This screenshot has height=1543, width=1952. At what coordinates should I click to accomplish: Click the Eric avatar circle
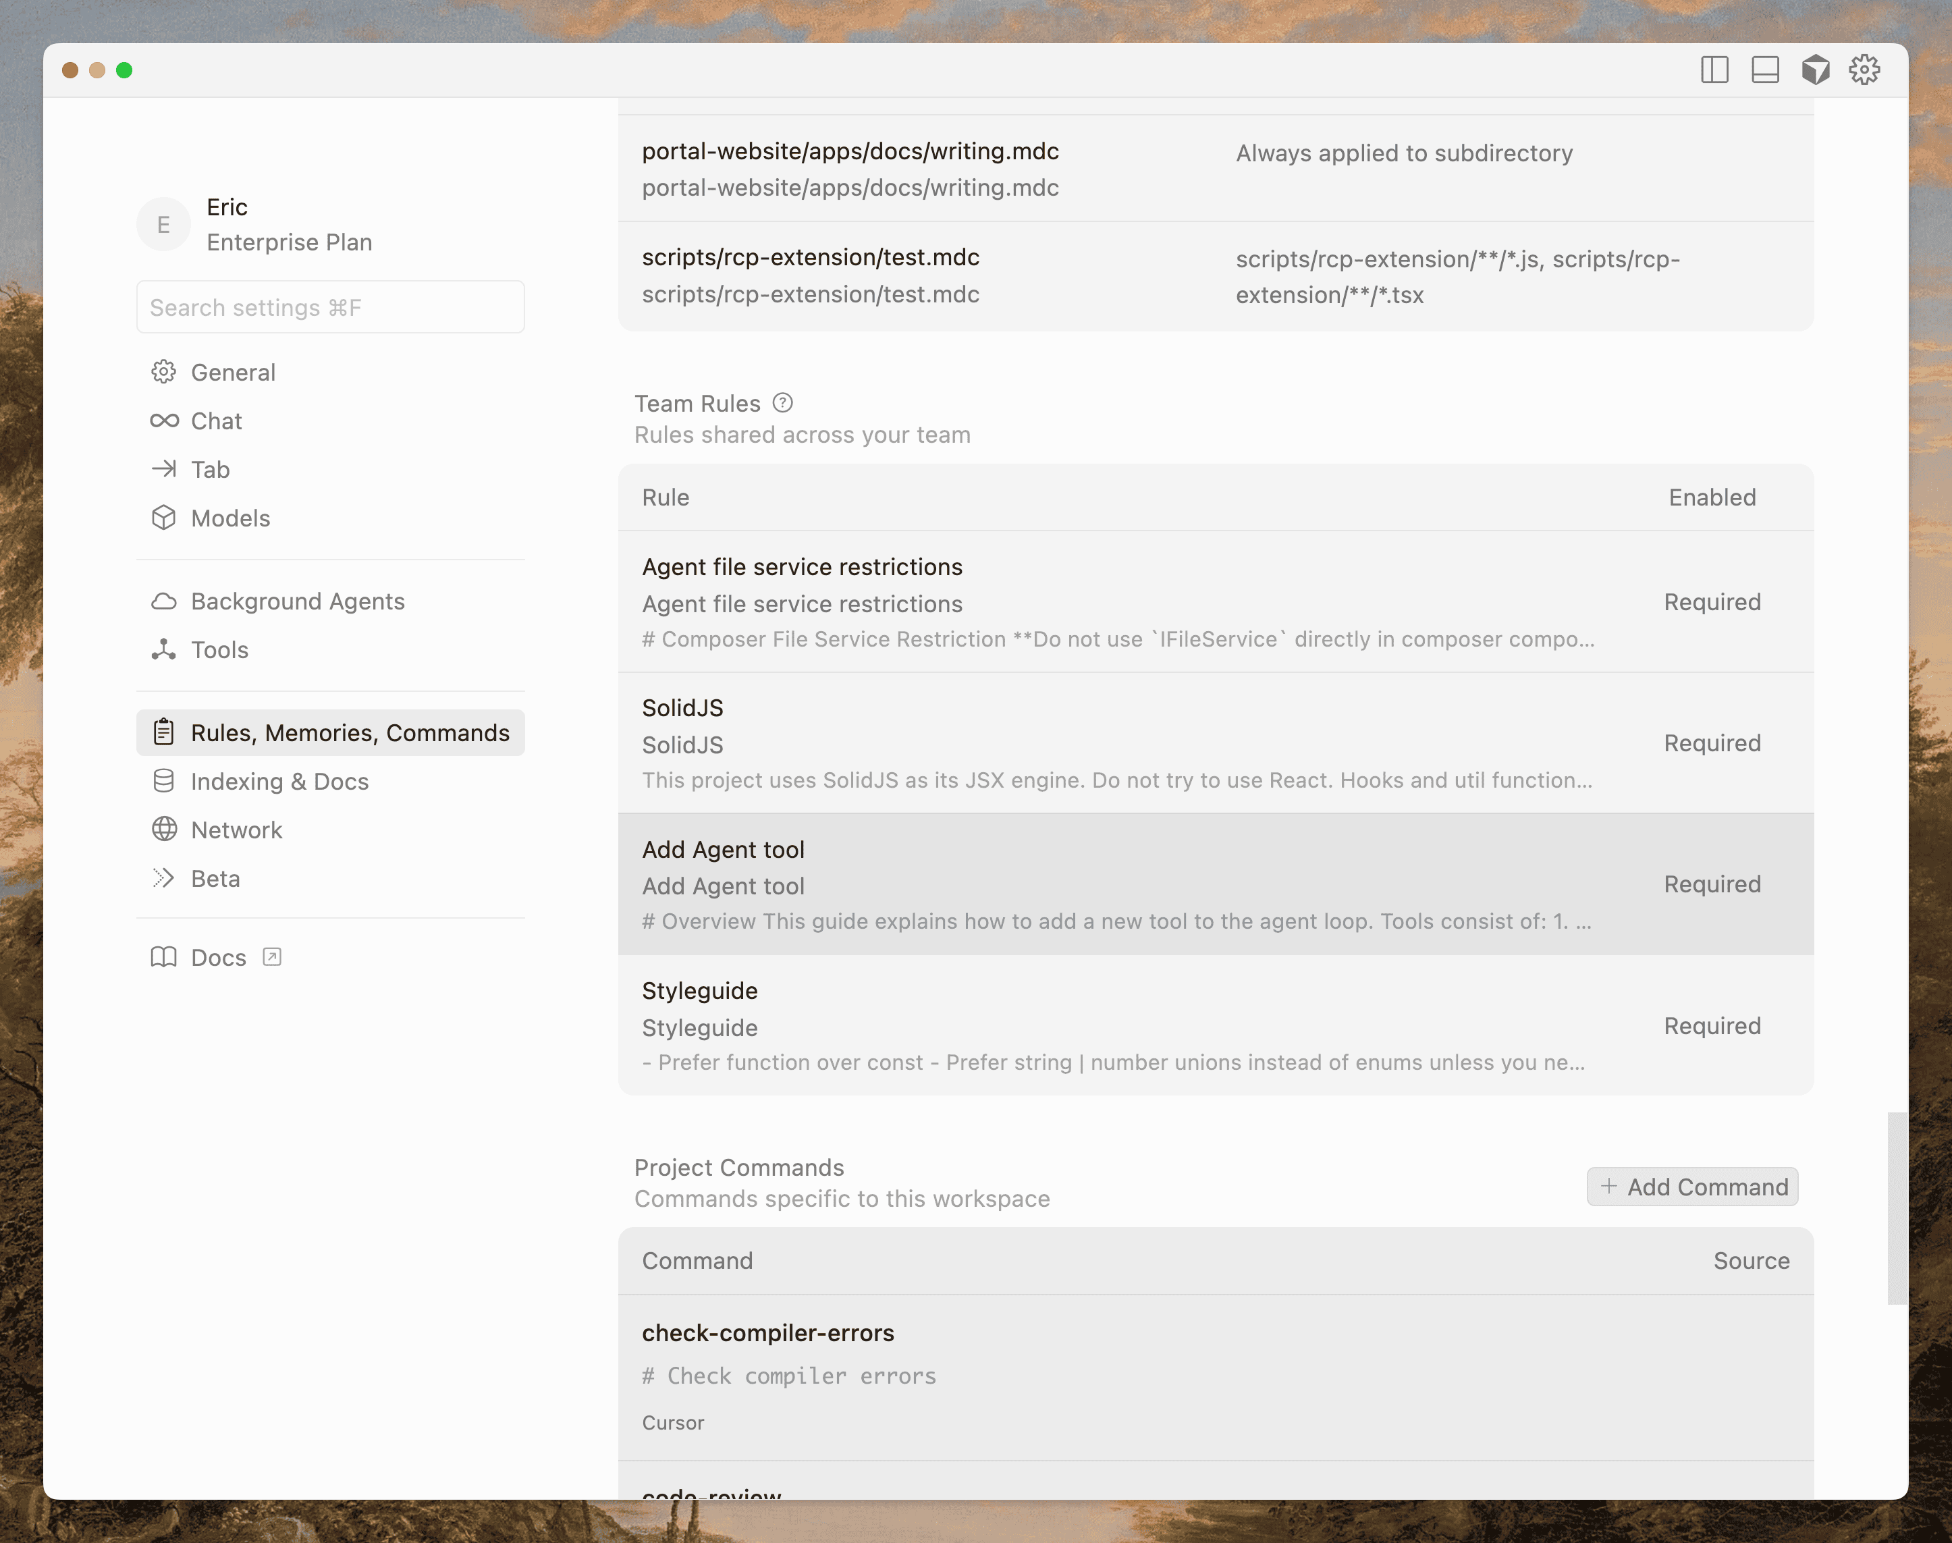point(163,224)
